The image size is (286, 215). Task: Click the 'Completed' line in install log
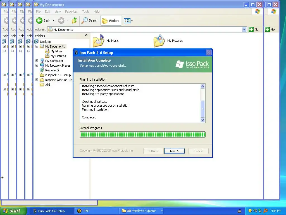[89, 117]
